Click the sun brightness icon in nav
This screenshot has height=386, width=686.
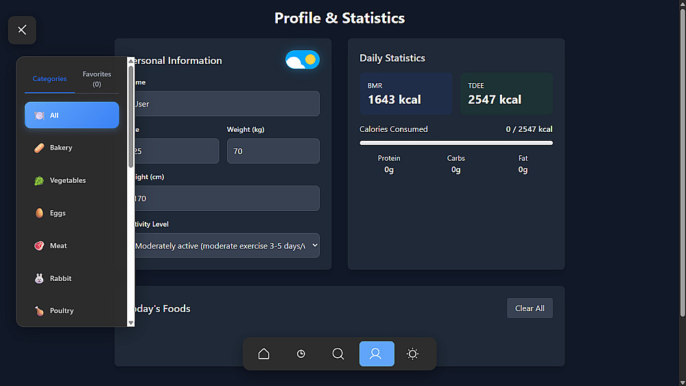pos(412,354)
